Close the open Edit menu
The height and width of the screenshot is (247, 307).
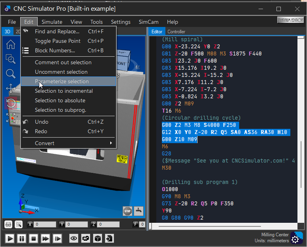[x=29, y=22]
